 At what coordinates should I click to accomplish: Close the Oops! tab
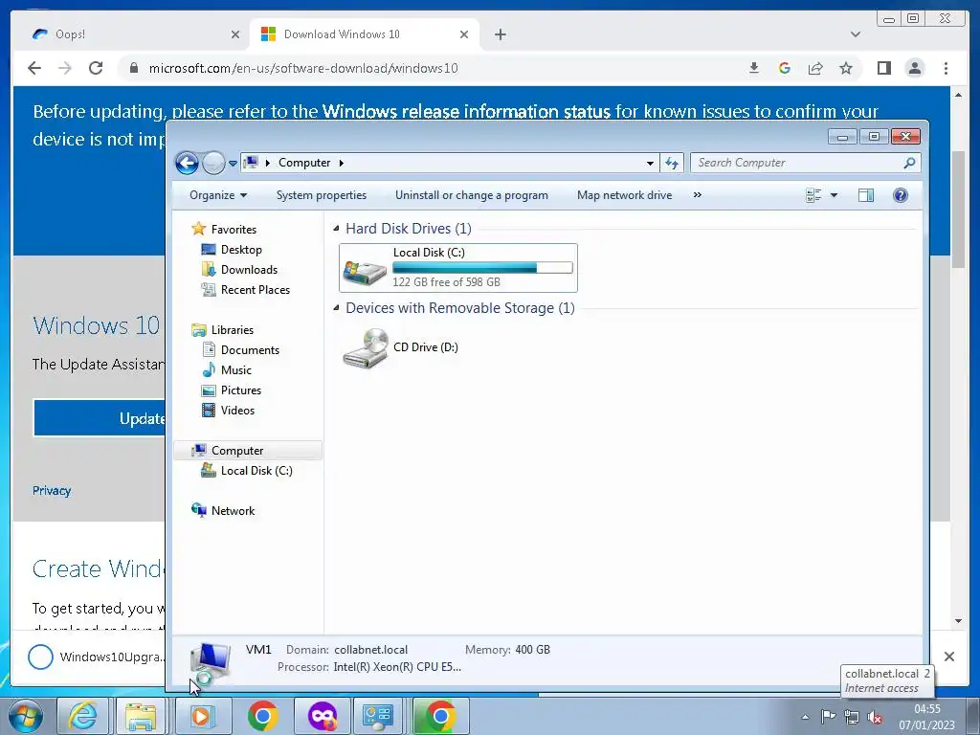coord(235,34)
